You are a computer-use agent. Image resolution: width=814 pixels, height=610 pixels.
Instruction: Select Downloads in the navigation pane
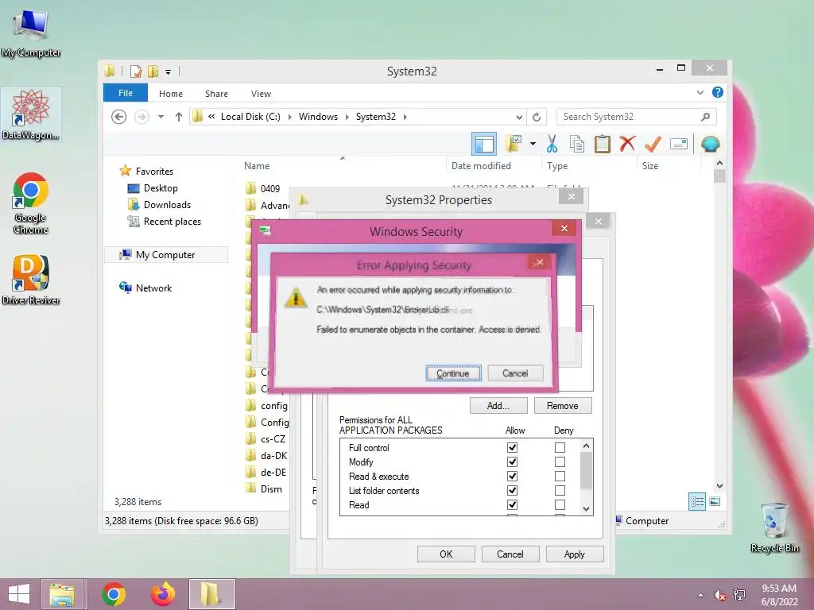(x=167, y=205)
